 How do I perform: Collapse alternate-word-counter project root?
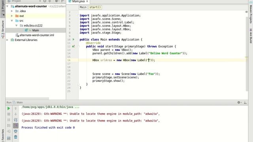7,6
